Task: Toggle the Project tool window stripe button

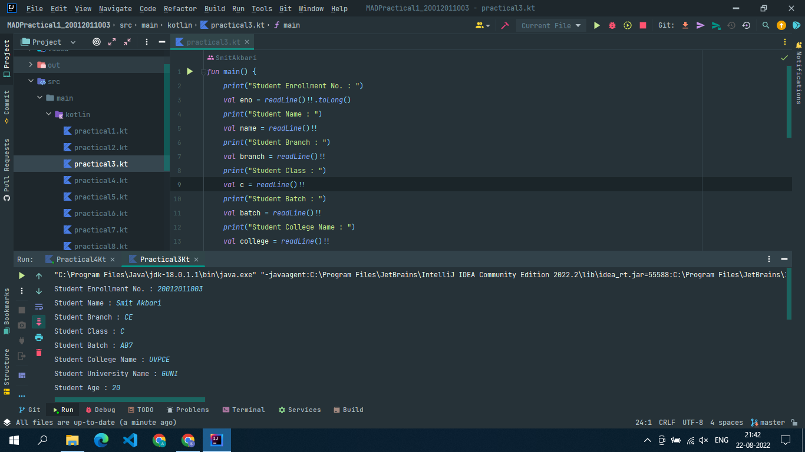Action: click(x=6, y=58)
